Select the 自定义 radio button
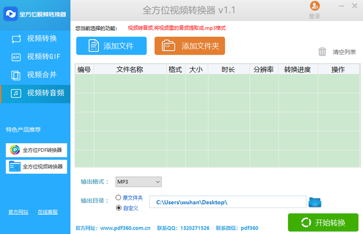Viewport: 363px width, 234px height. [119, 208]
